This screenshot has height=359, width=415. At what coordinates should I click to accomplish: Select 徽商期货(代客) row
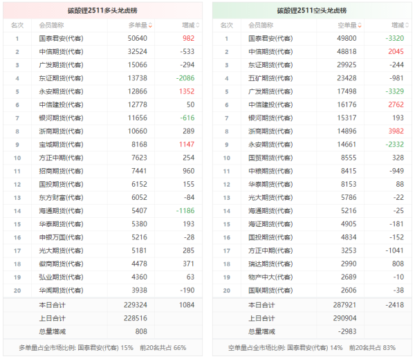(102, 264)
